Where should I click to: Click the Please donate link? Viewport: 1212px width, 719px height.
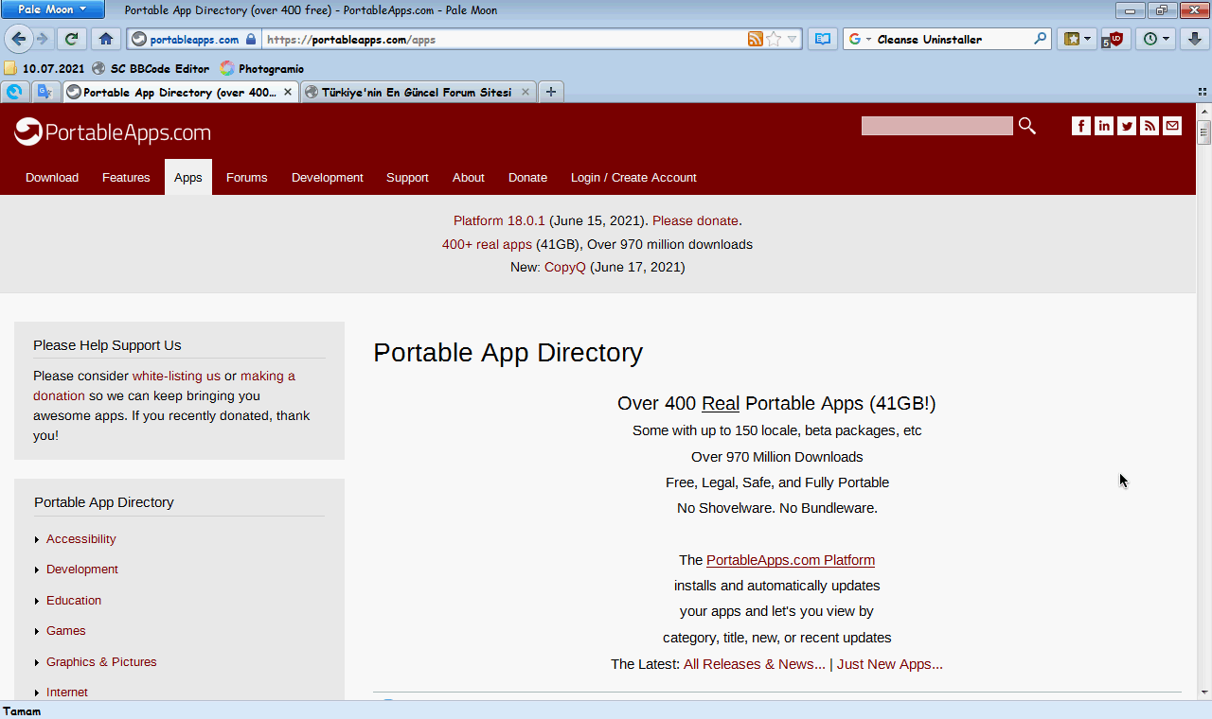[695, 220]
